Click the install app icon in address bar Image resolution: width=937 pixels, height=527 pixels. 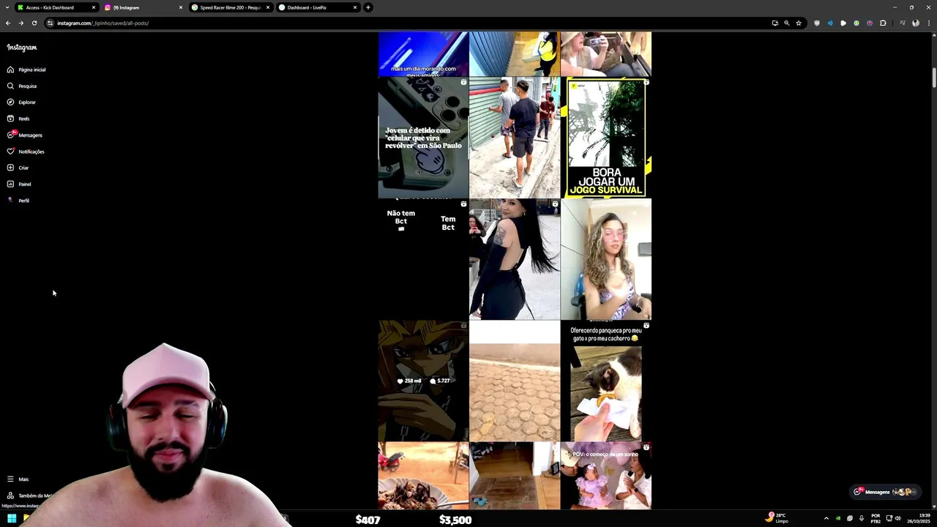tap(774, 23)
